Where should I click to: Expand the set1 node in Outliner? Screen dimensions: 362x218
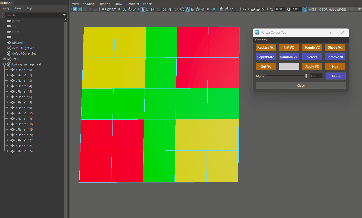pos(4,59)
